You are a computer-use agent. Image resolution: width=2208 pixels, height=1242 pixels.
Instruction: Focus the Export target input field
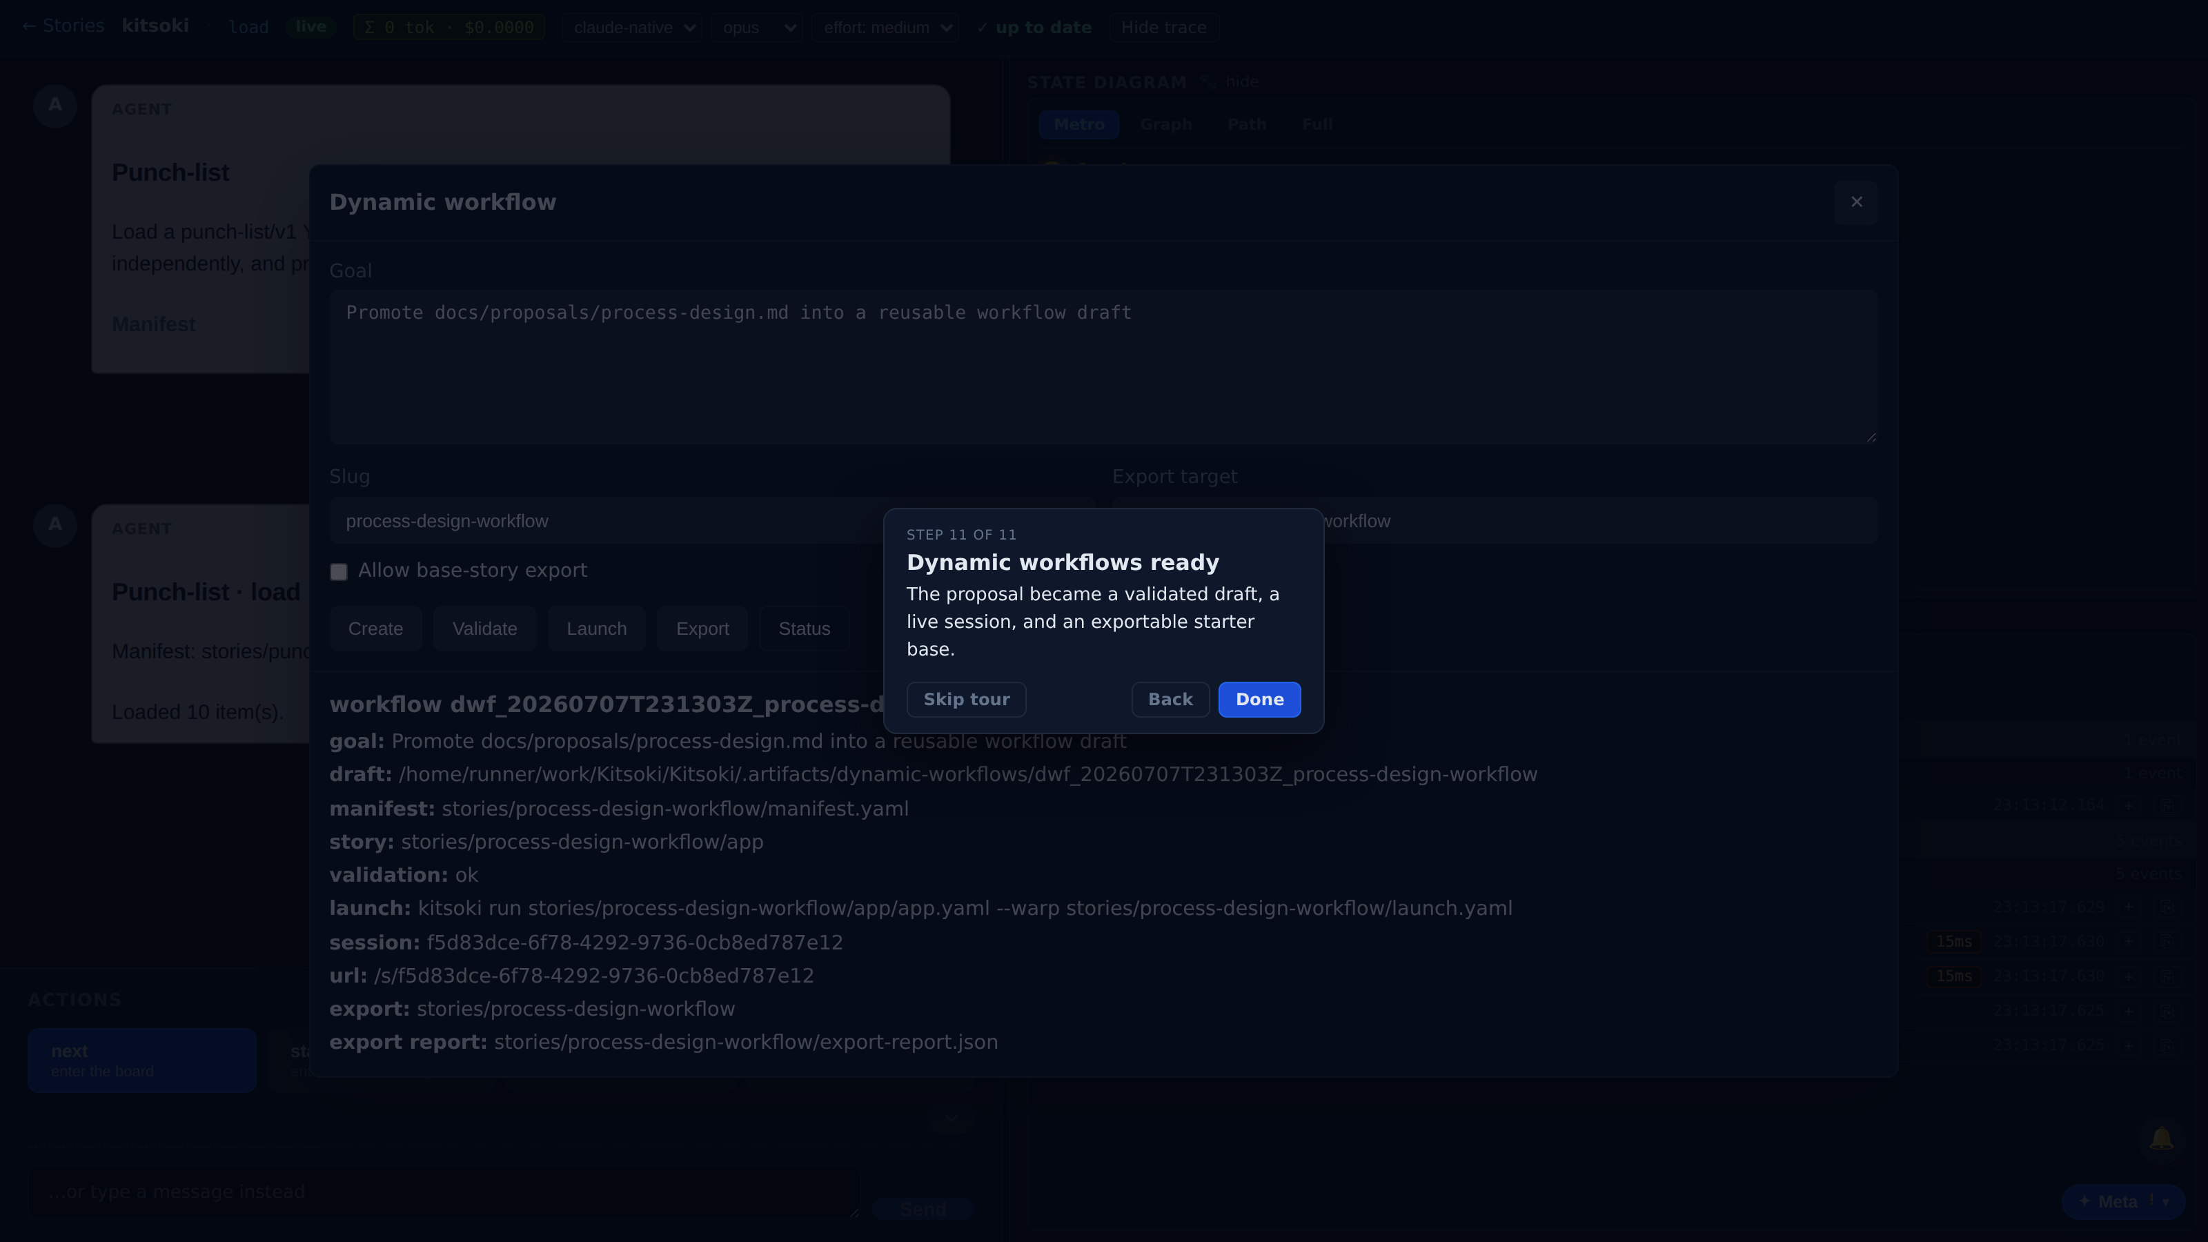click(x=1495, y=521)
